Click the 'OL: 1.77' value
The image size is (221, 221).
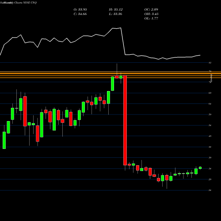click(151, 19)
